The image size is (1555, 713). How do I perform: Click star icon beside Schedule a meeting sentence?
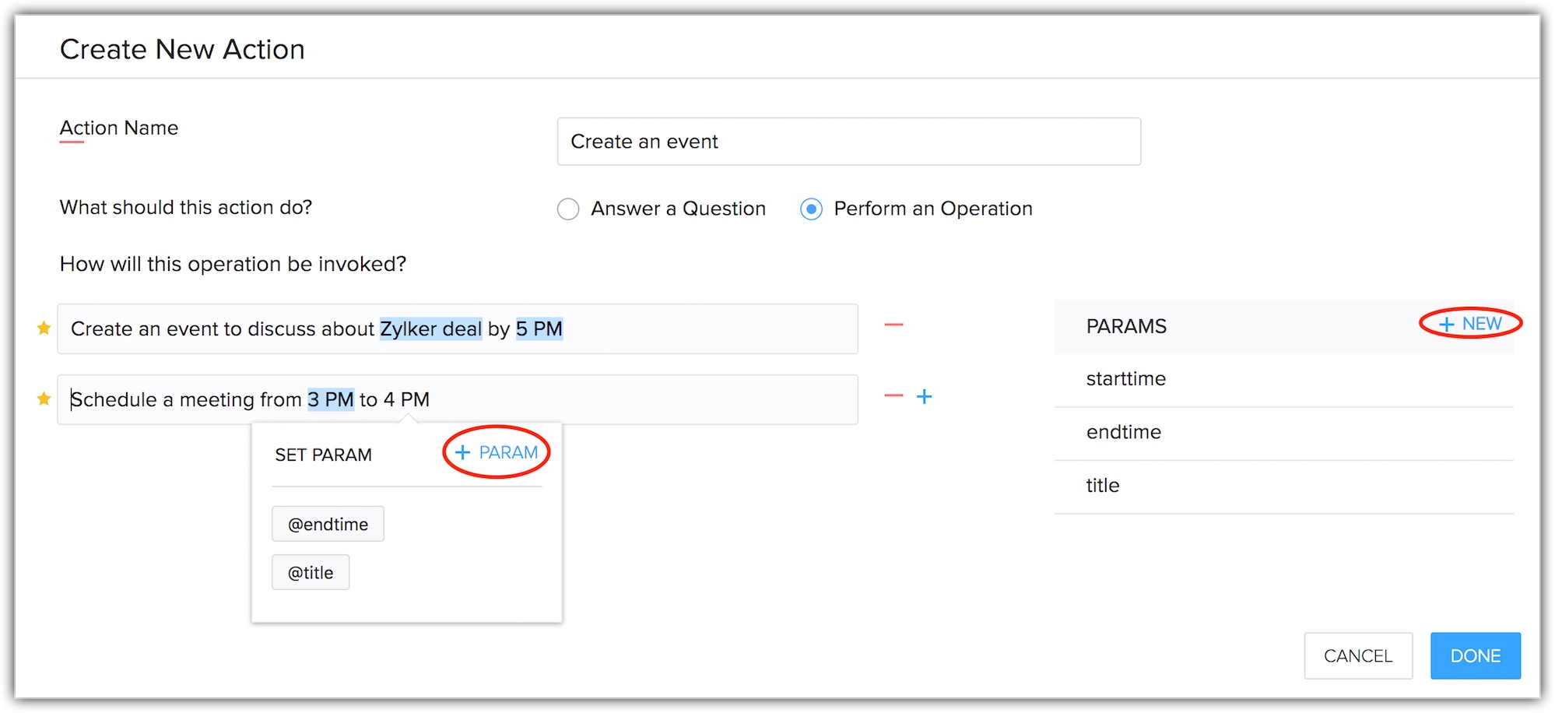pos(44,399)
